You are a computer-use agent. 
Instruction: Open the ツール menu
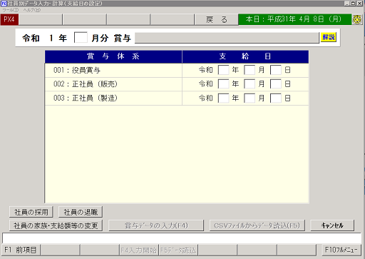click(11, 10)
